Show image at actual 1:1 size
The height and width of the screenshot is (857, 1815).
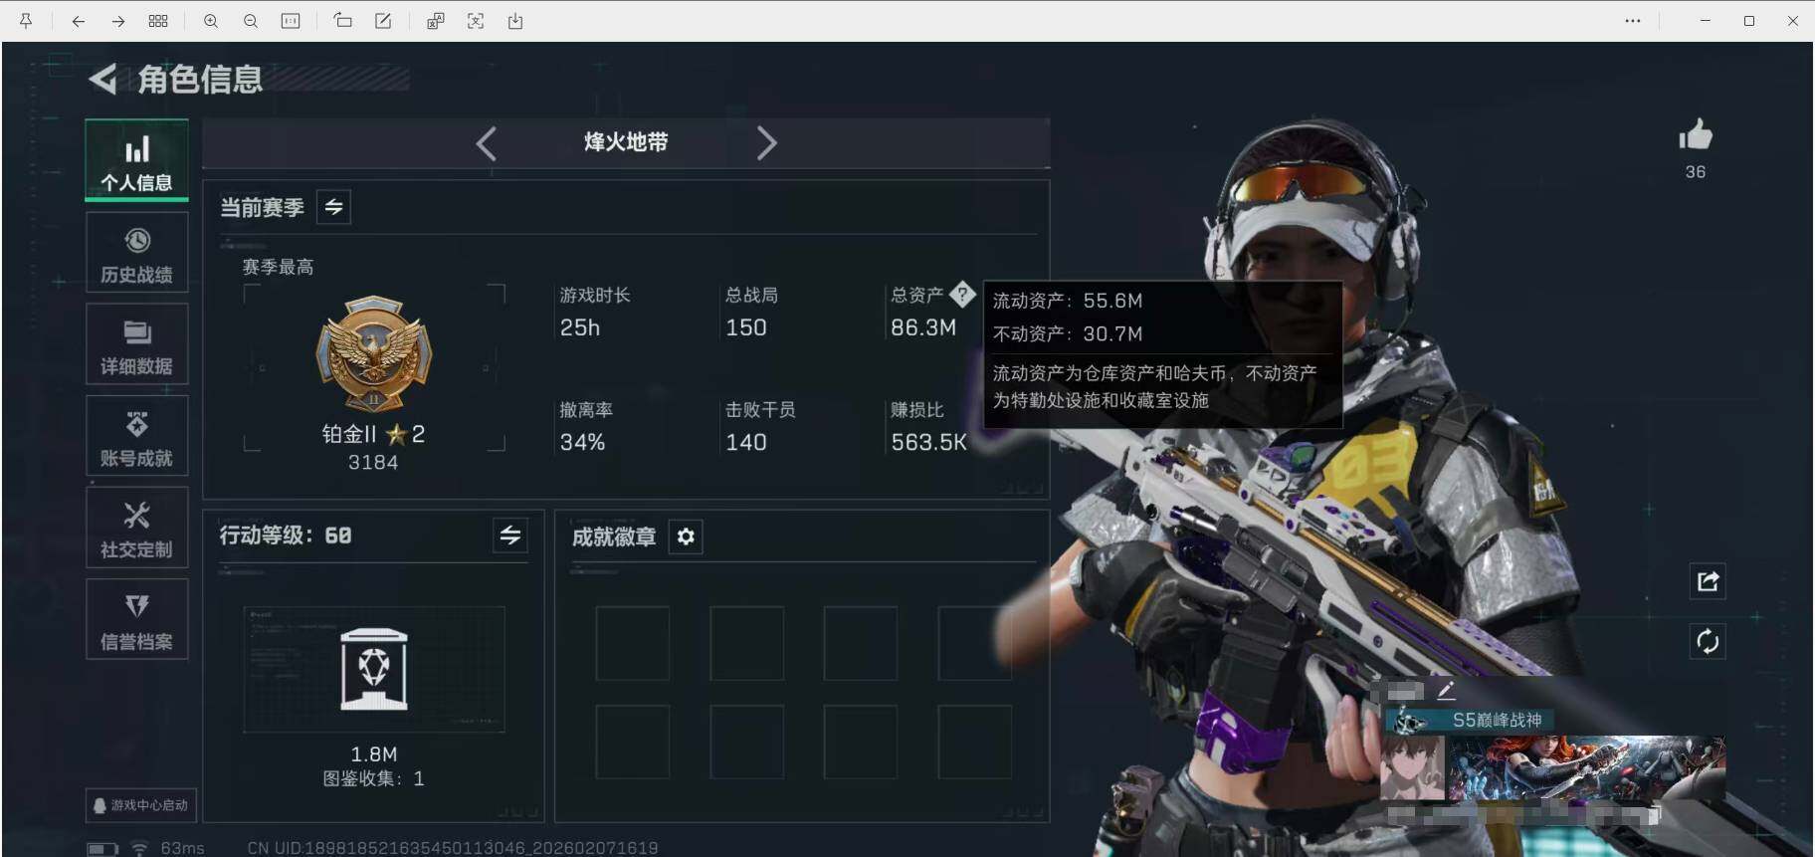[291, 21]
